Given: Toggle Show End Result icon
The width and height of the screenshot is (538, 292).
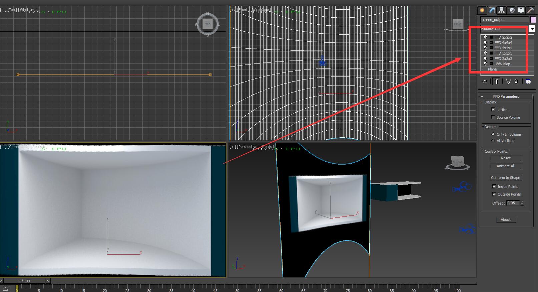Looking at the screenshot, I should 496,81.
